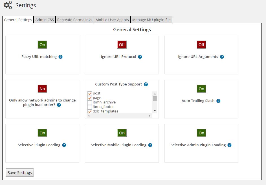Click the Custom Post Type Support label
This screenshot has height=185, width=266.
[118, 84]
